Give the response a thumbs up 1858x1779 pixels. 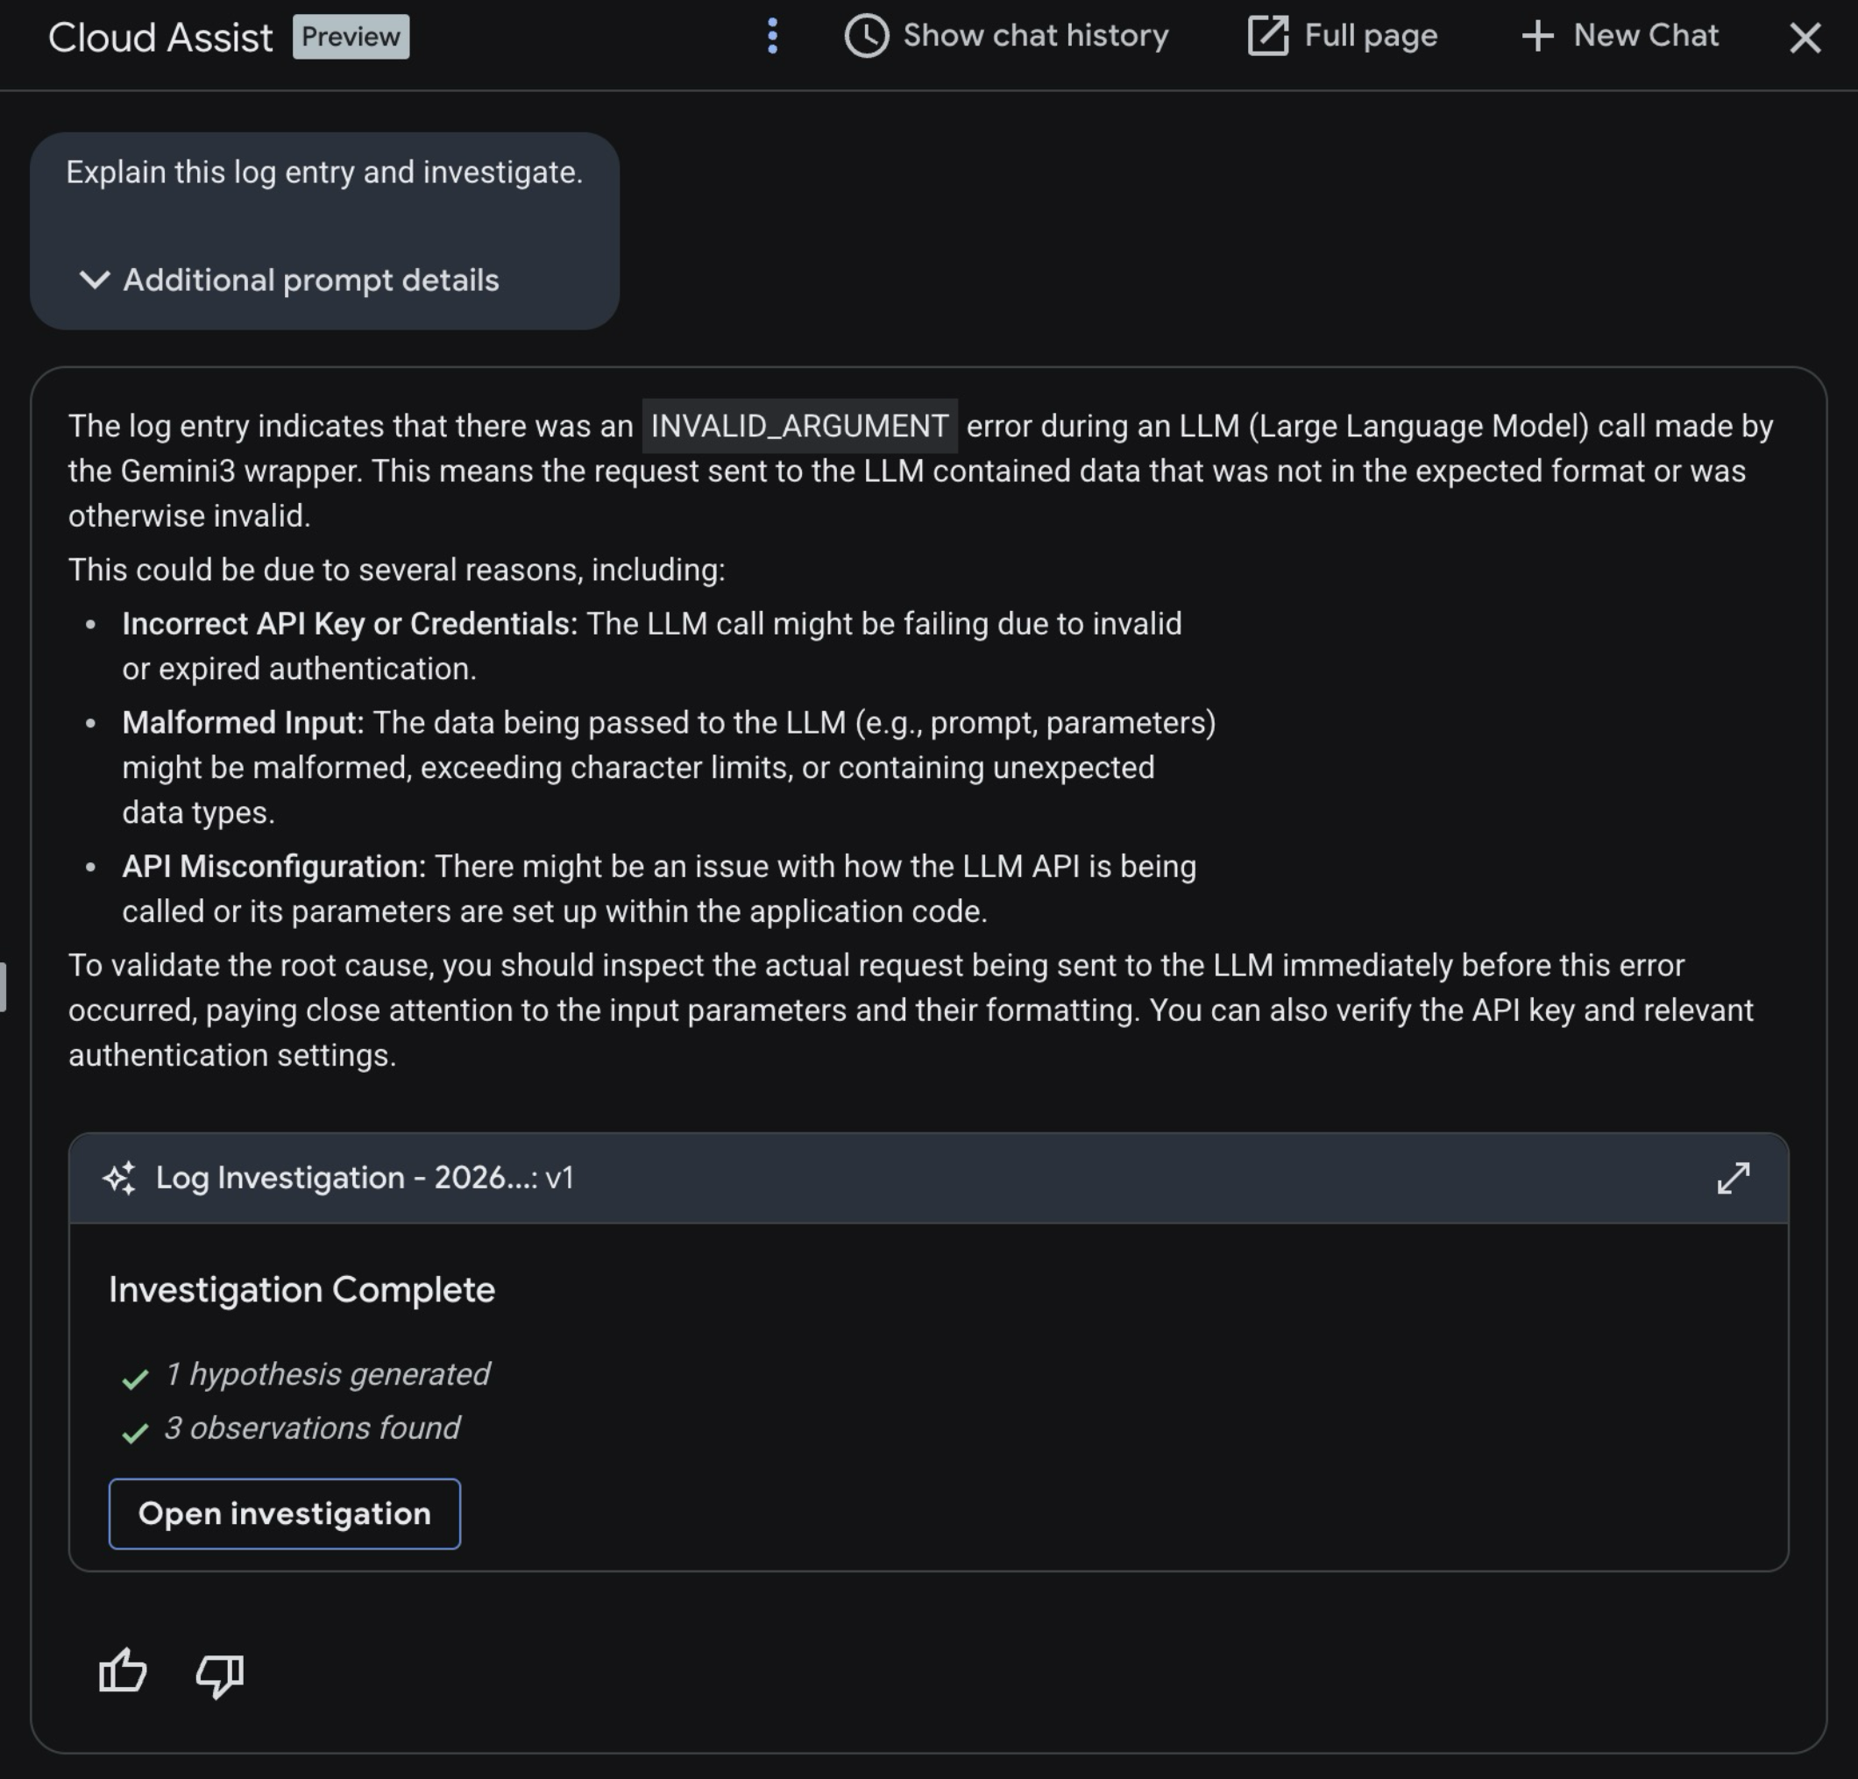[124, 1672]
